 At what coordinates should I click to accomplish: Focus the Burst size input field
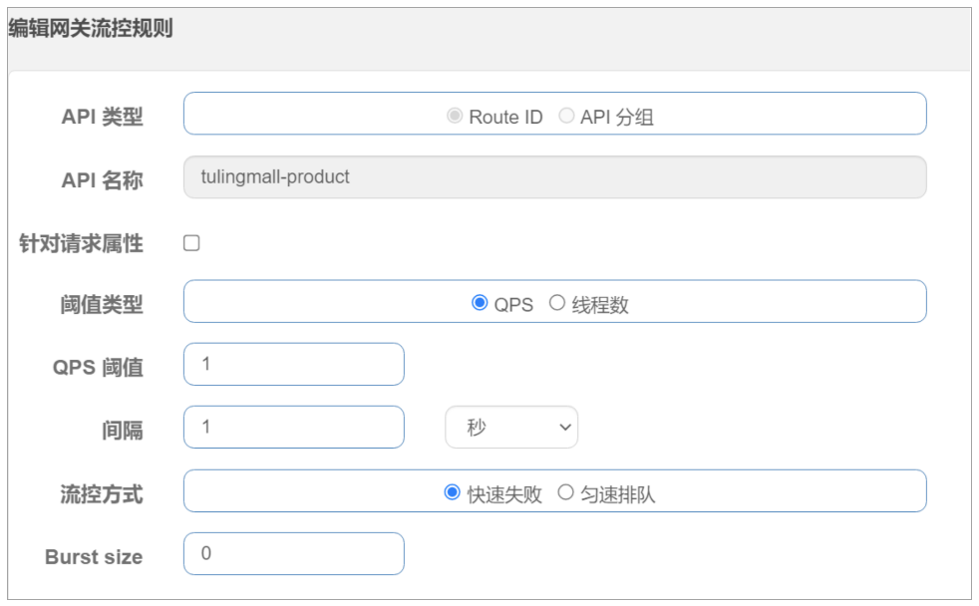(x=294, y=554)
